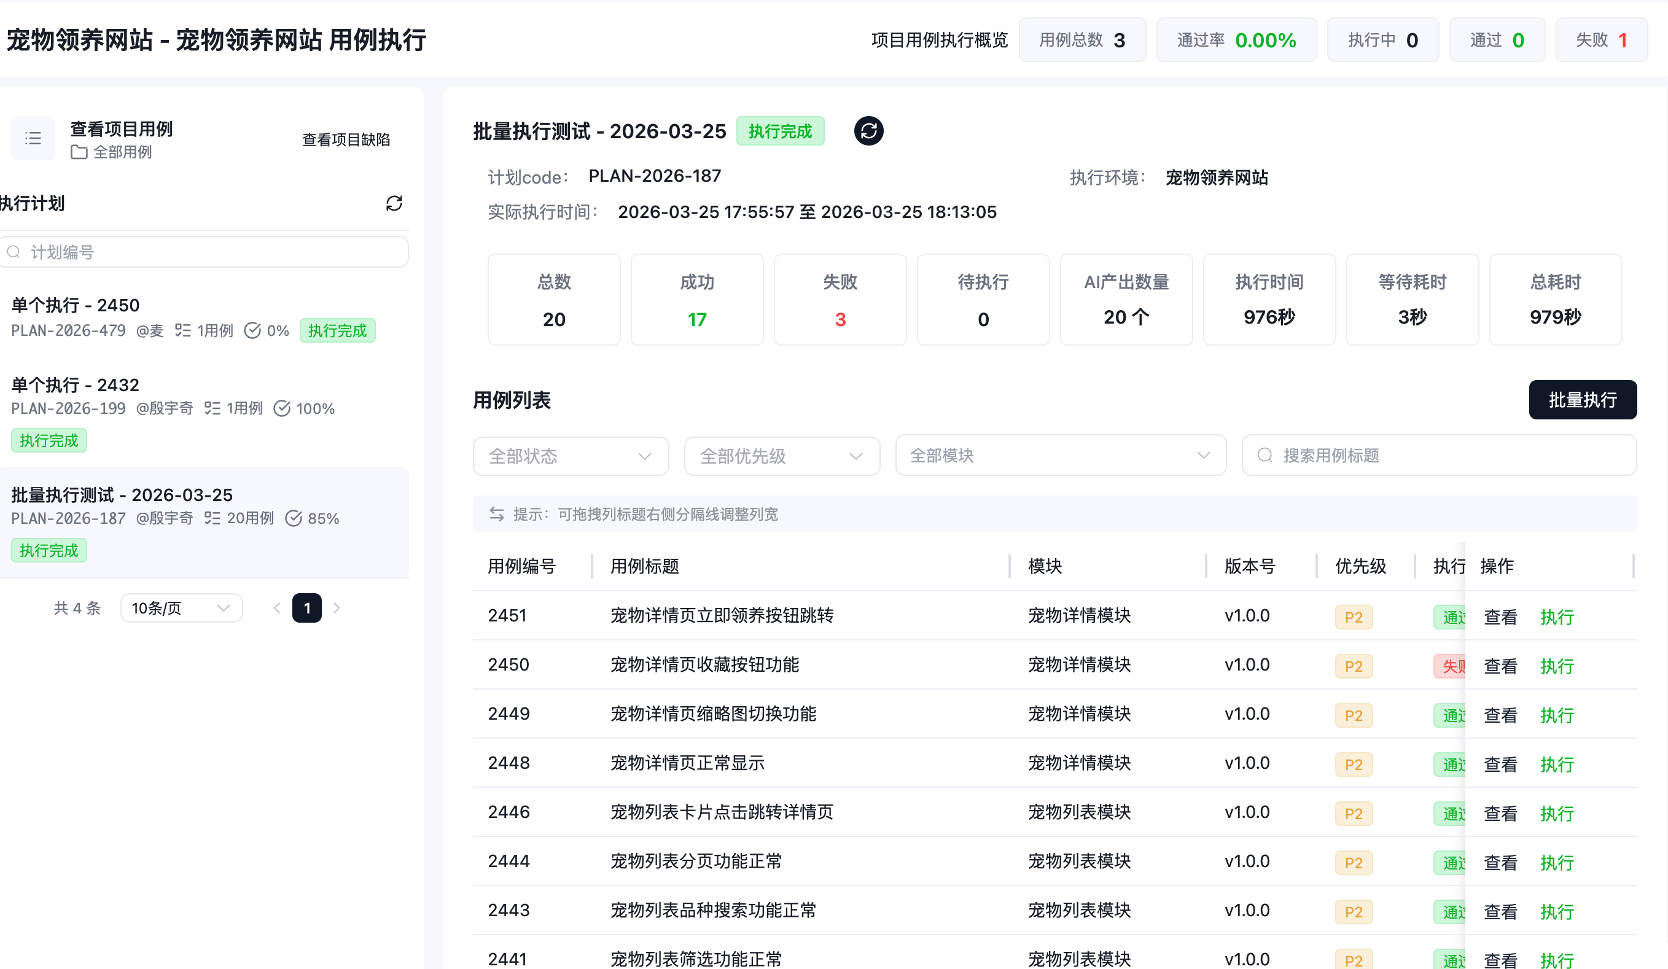
Task: Click the 待执行 0 stat card
Action: 983,299
